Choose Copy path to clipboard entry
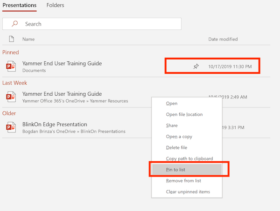 pyautogui.click(x=187, y=158)
